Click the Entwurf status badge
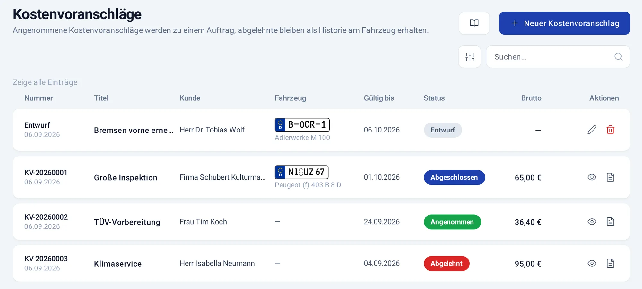The width and height of the screenshot is (642, 289). [443, 130]
